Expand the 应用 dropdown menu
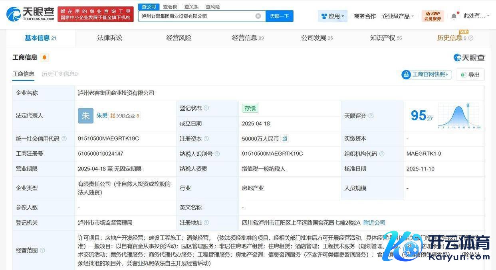 (x=333, y=16)
